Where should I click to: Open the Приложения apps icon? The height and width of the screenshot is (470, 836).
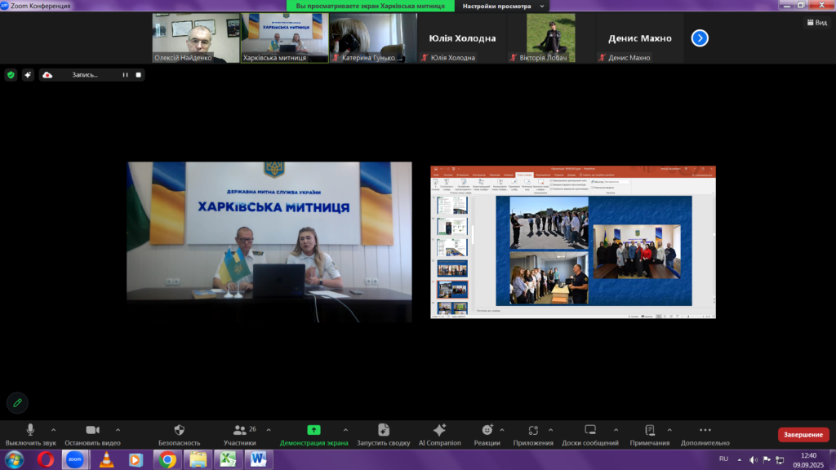pyautogui.click(x=533, y=429)
